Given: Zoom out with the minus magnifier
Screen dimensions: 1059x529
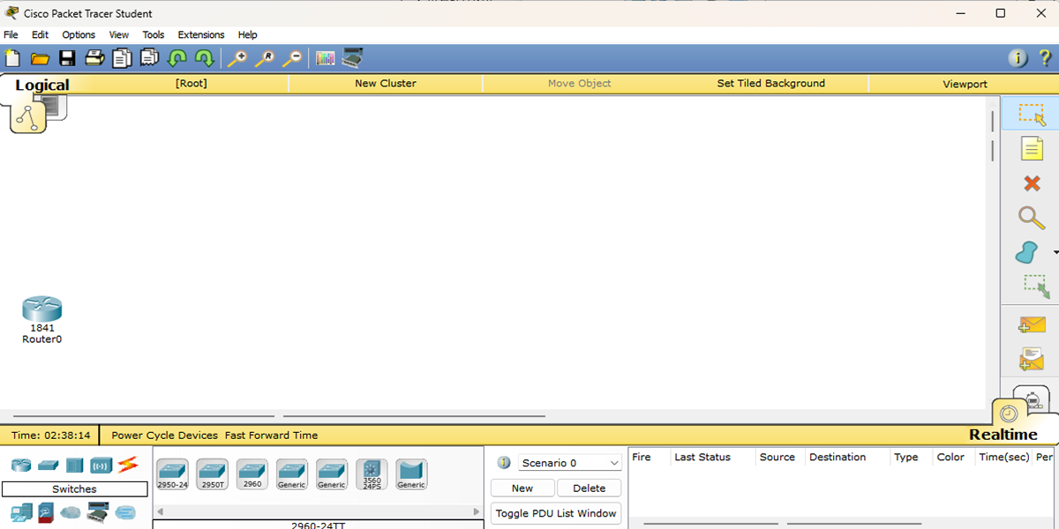Looking at the screenshot, I should point(291,58).
